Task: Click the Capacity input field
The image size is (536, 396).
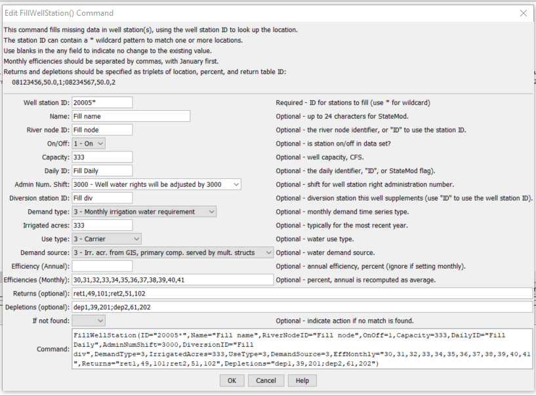Action: (x=102, y=157)
